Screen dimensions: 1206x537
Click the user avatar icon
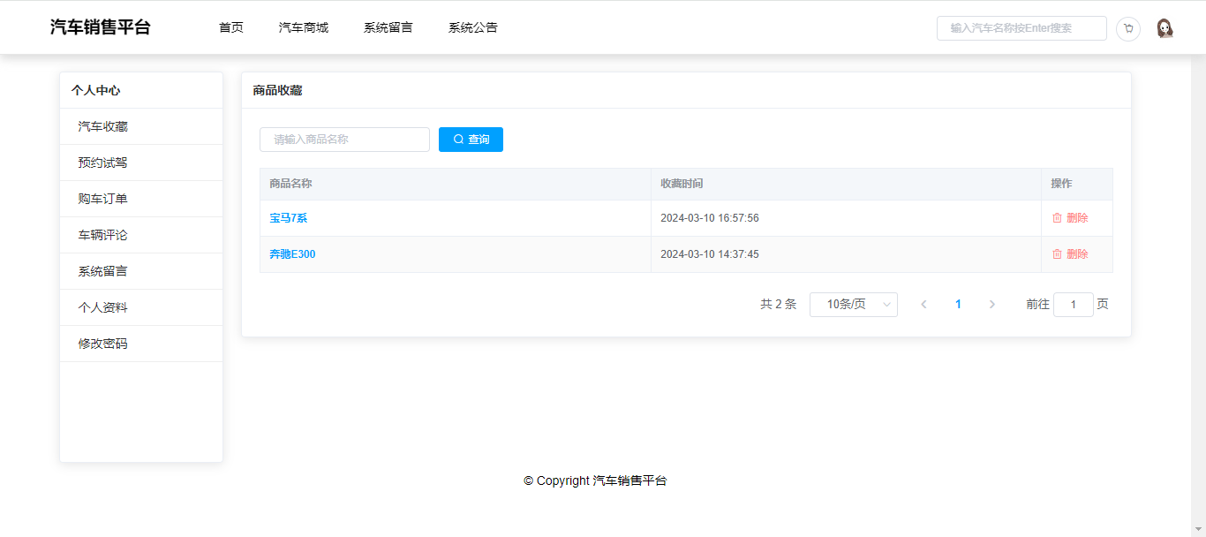1165,28
